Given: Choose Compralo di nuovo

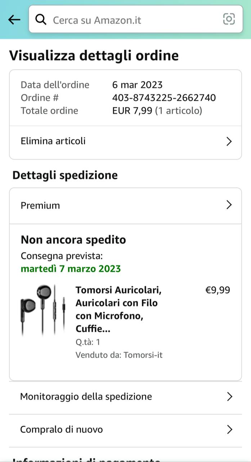Looking at the screenshot, I should point(62,430).
